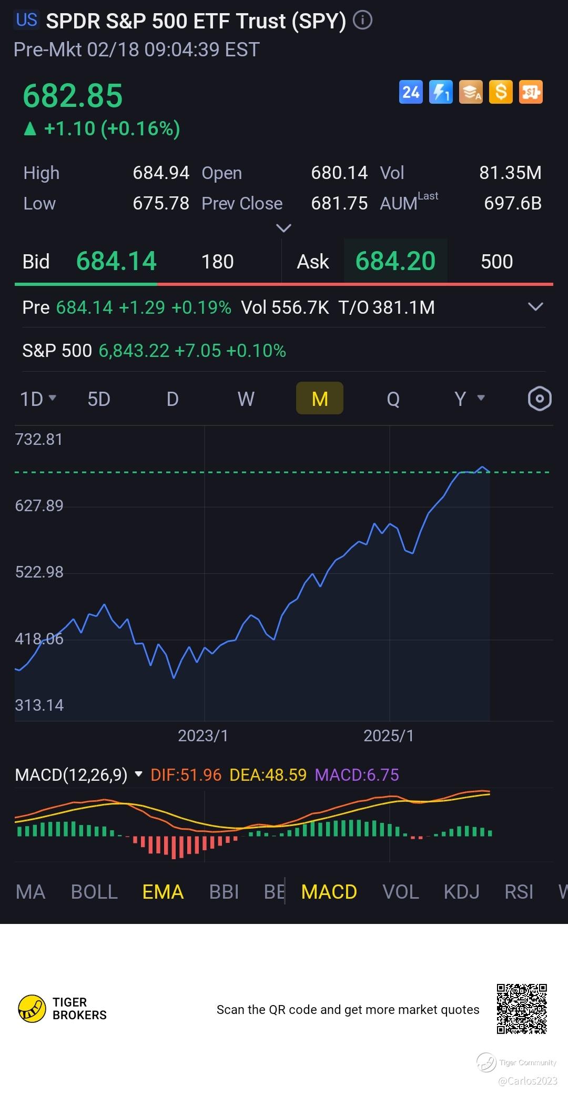The height and width of the screenshot is (1094, 568).
Task: Turn off the EMA indicator
Action: point(163,892)
